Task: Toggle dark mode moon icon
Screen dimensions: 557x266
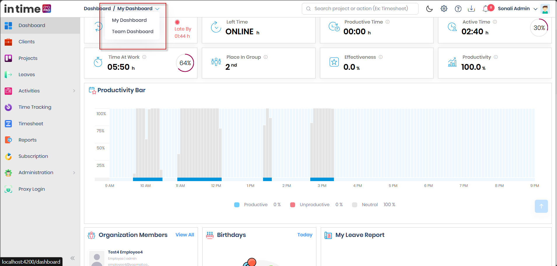Action: click(429, 9)
